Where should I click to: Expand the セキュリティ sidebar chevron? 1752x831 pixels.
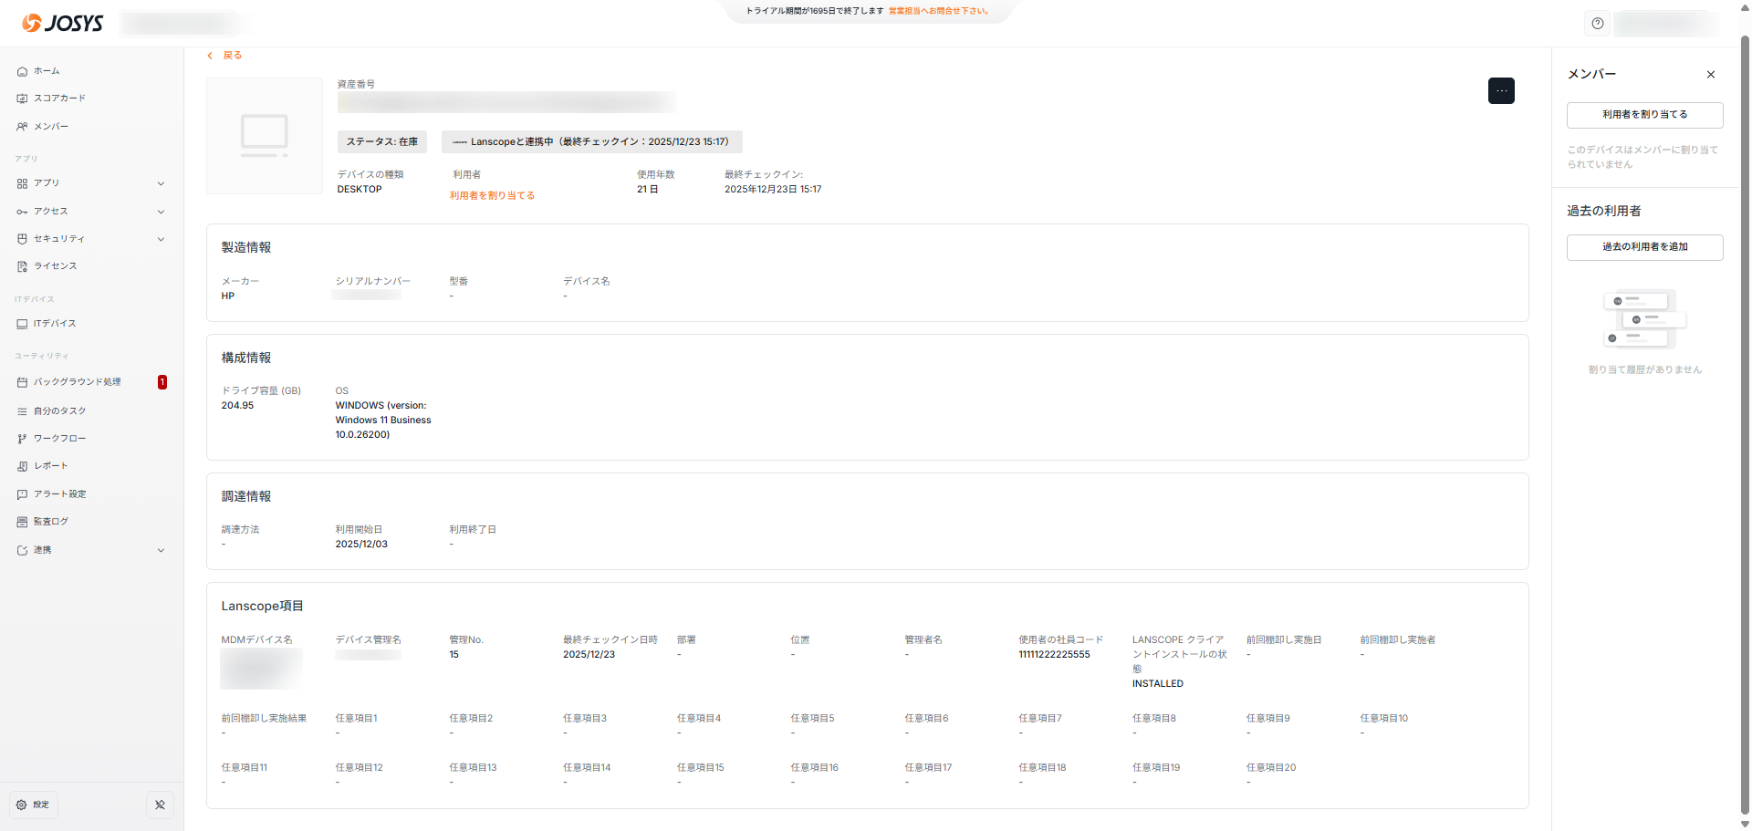point(161,239)
